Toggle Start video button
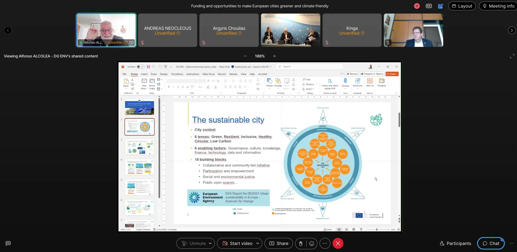The height and width of the screenshot is (252, 517). (237, 243)
